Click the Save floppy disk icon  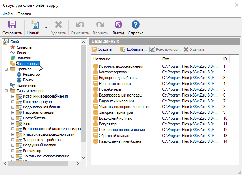[x=12, y=25]
